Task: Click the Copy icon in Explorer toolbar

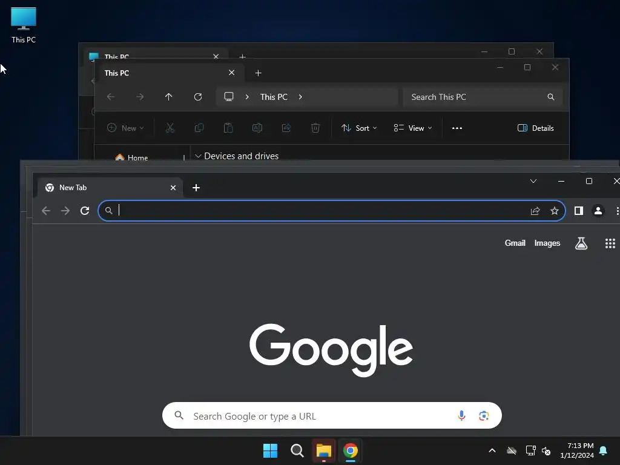Action: 199,128
